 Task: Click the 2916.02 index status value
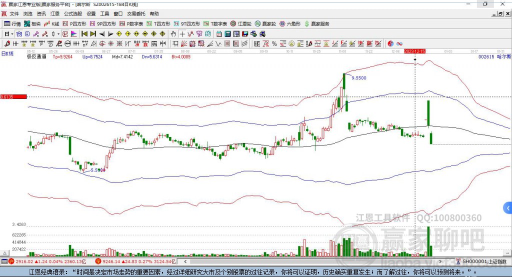tap(24, 261)
